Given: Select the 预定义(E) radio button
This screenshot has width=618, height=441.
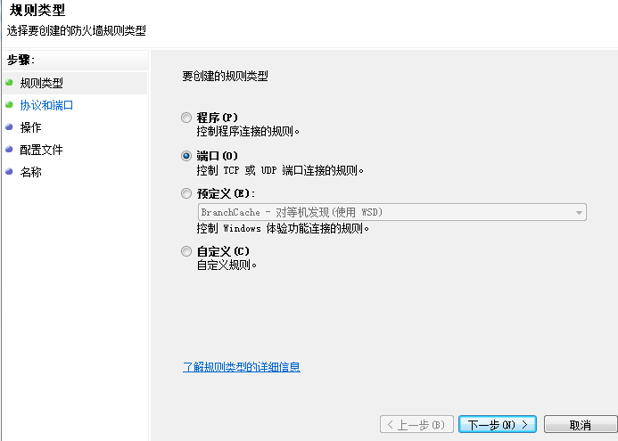Looking at the screenshot, I should point(186,193).
